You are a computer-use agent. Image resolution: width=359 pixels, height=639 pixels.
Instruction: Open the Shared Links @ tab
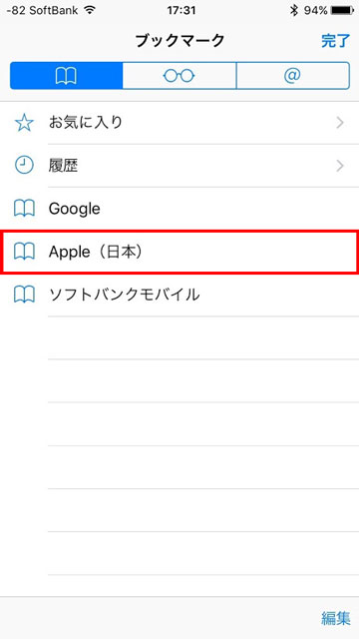pyautogui.click(x=292, y=76)
